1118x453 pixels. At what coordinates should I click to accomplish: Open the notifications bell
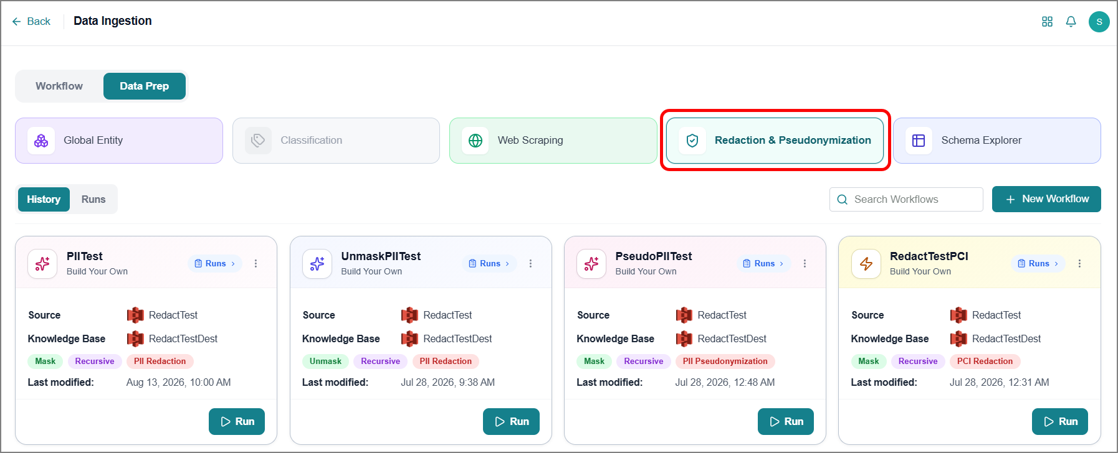[x=1071, y=22]
